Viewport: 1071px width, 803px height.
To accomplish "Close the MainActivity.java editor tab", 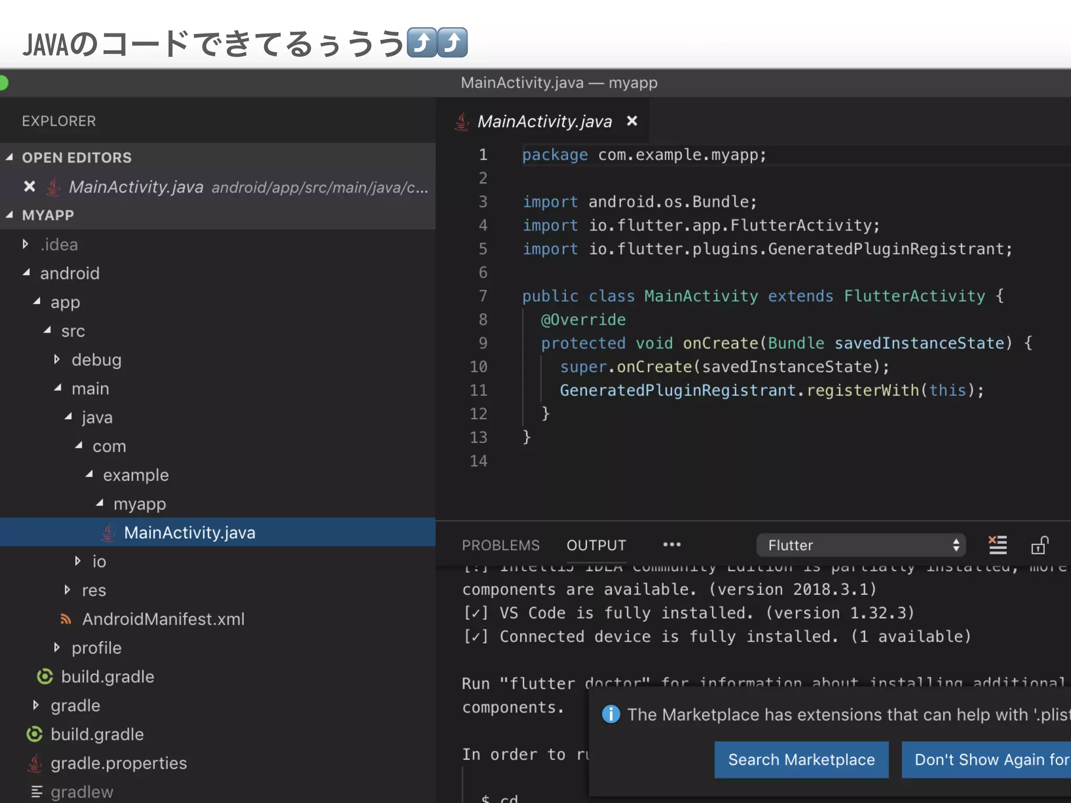I will coord(632,121).
